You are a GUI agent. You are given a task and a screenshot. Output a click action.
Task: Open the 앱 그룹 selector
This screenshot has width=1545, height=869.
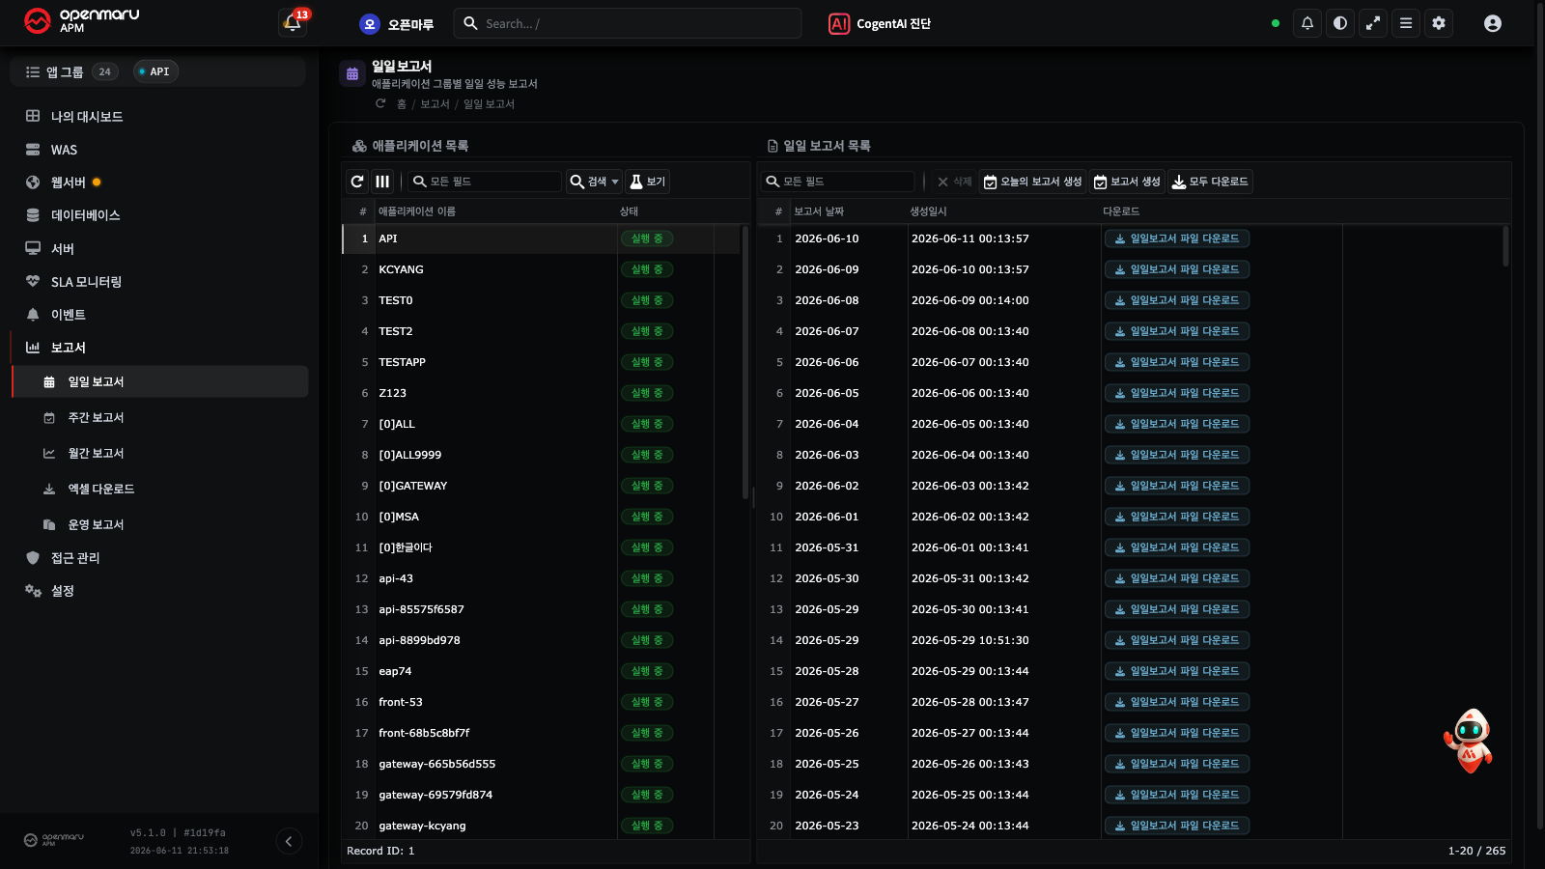pyautogui.click(x=71, y=71)
